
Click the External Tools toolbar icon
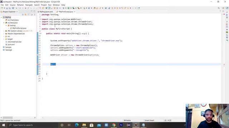[78, 8]
